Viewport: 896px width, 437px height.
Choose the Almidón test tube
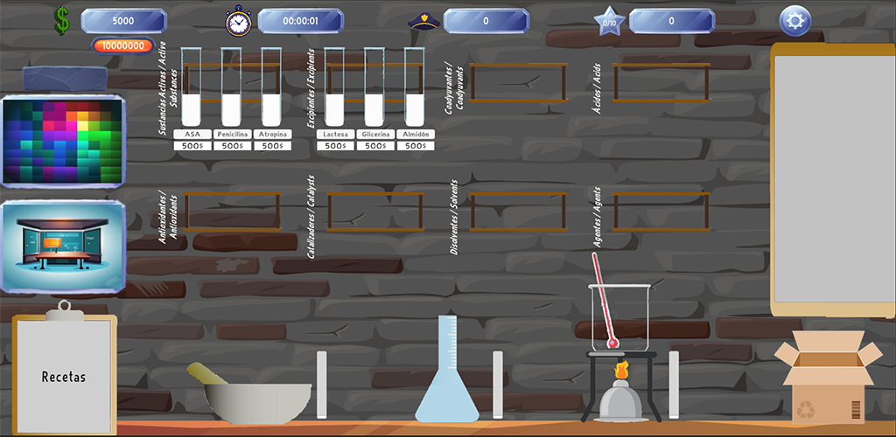coord(415,87)
